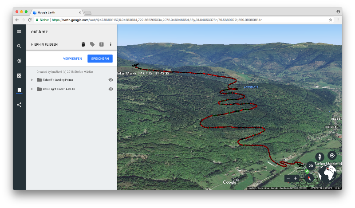Click the Share icon in sidebar
The height and width of the screenshot is (208, 355).
click(x=19, y=105)
